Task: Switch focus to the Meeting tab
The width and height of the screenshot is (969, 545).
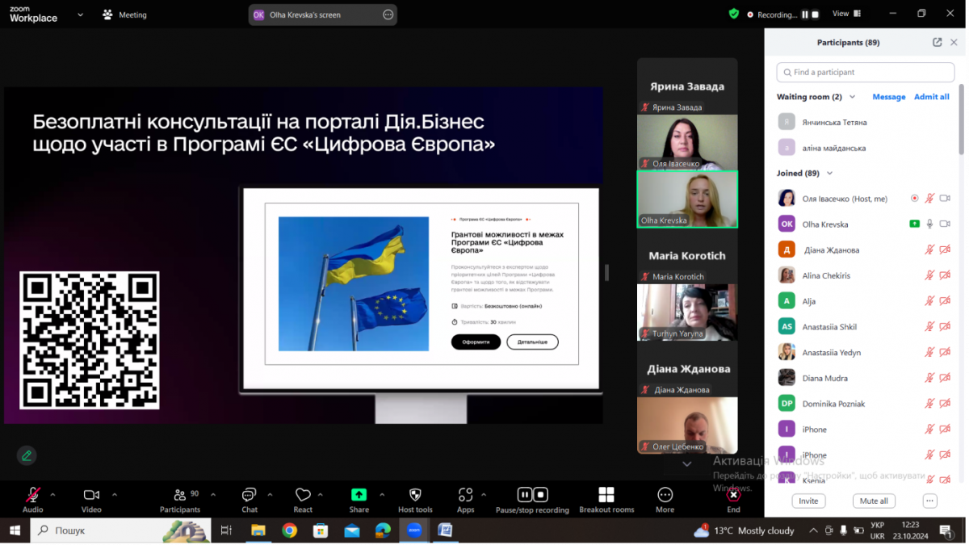Action: tap(124, 14)
